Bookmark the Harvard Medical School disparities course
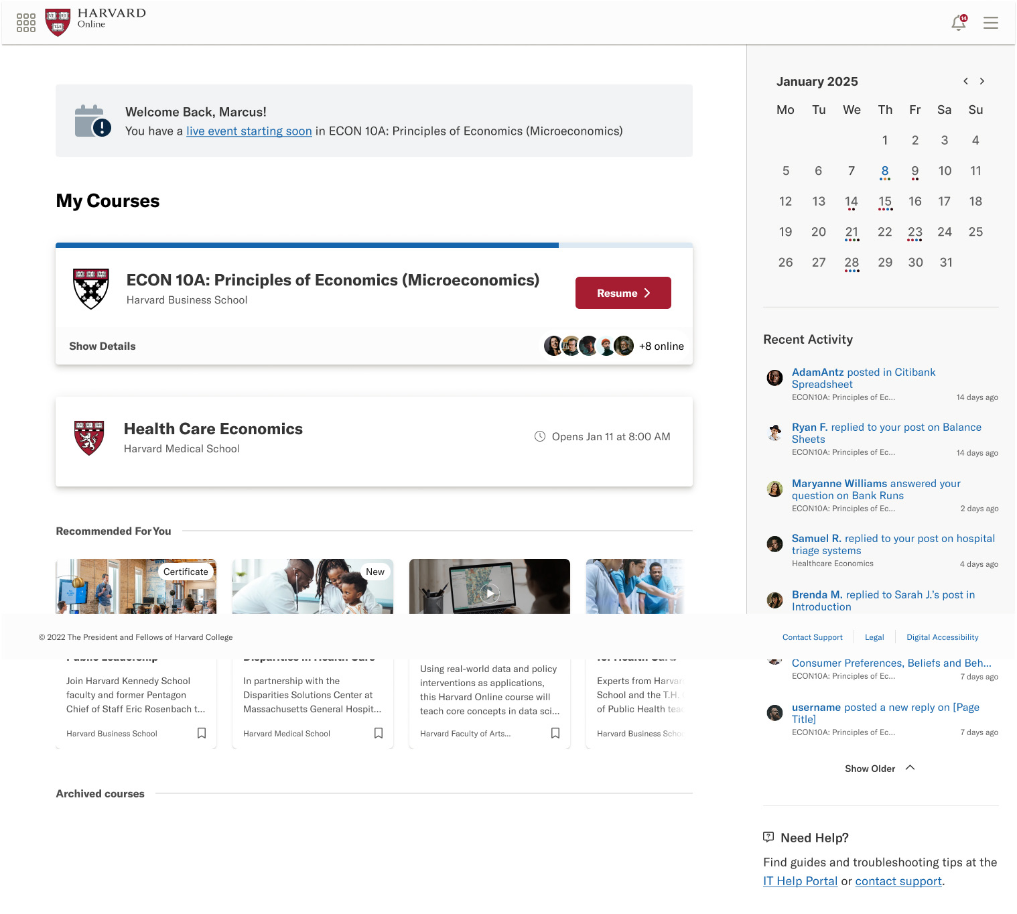Image resolution: width=1017 pixels, height=914 pixels. click(379, 733)
